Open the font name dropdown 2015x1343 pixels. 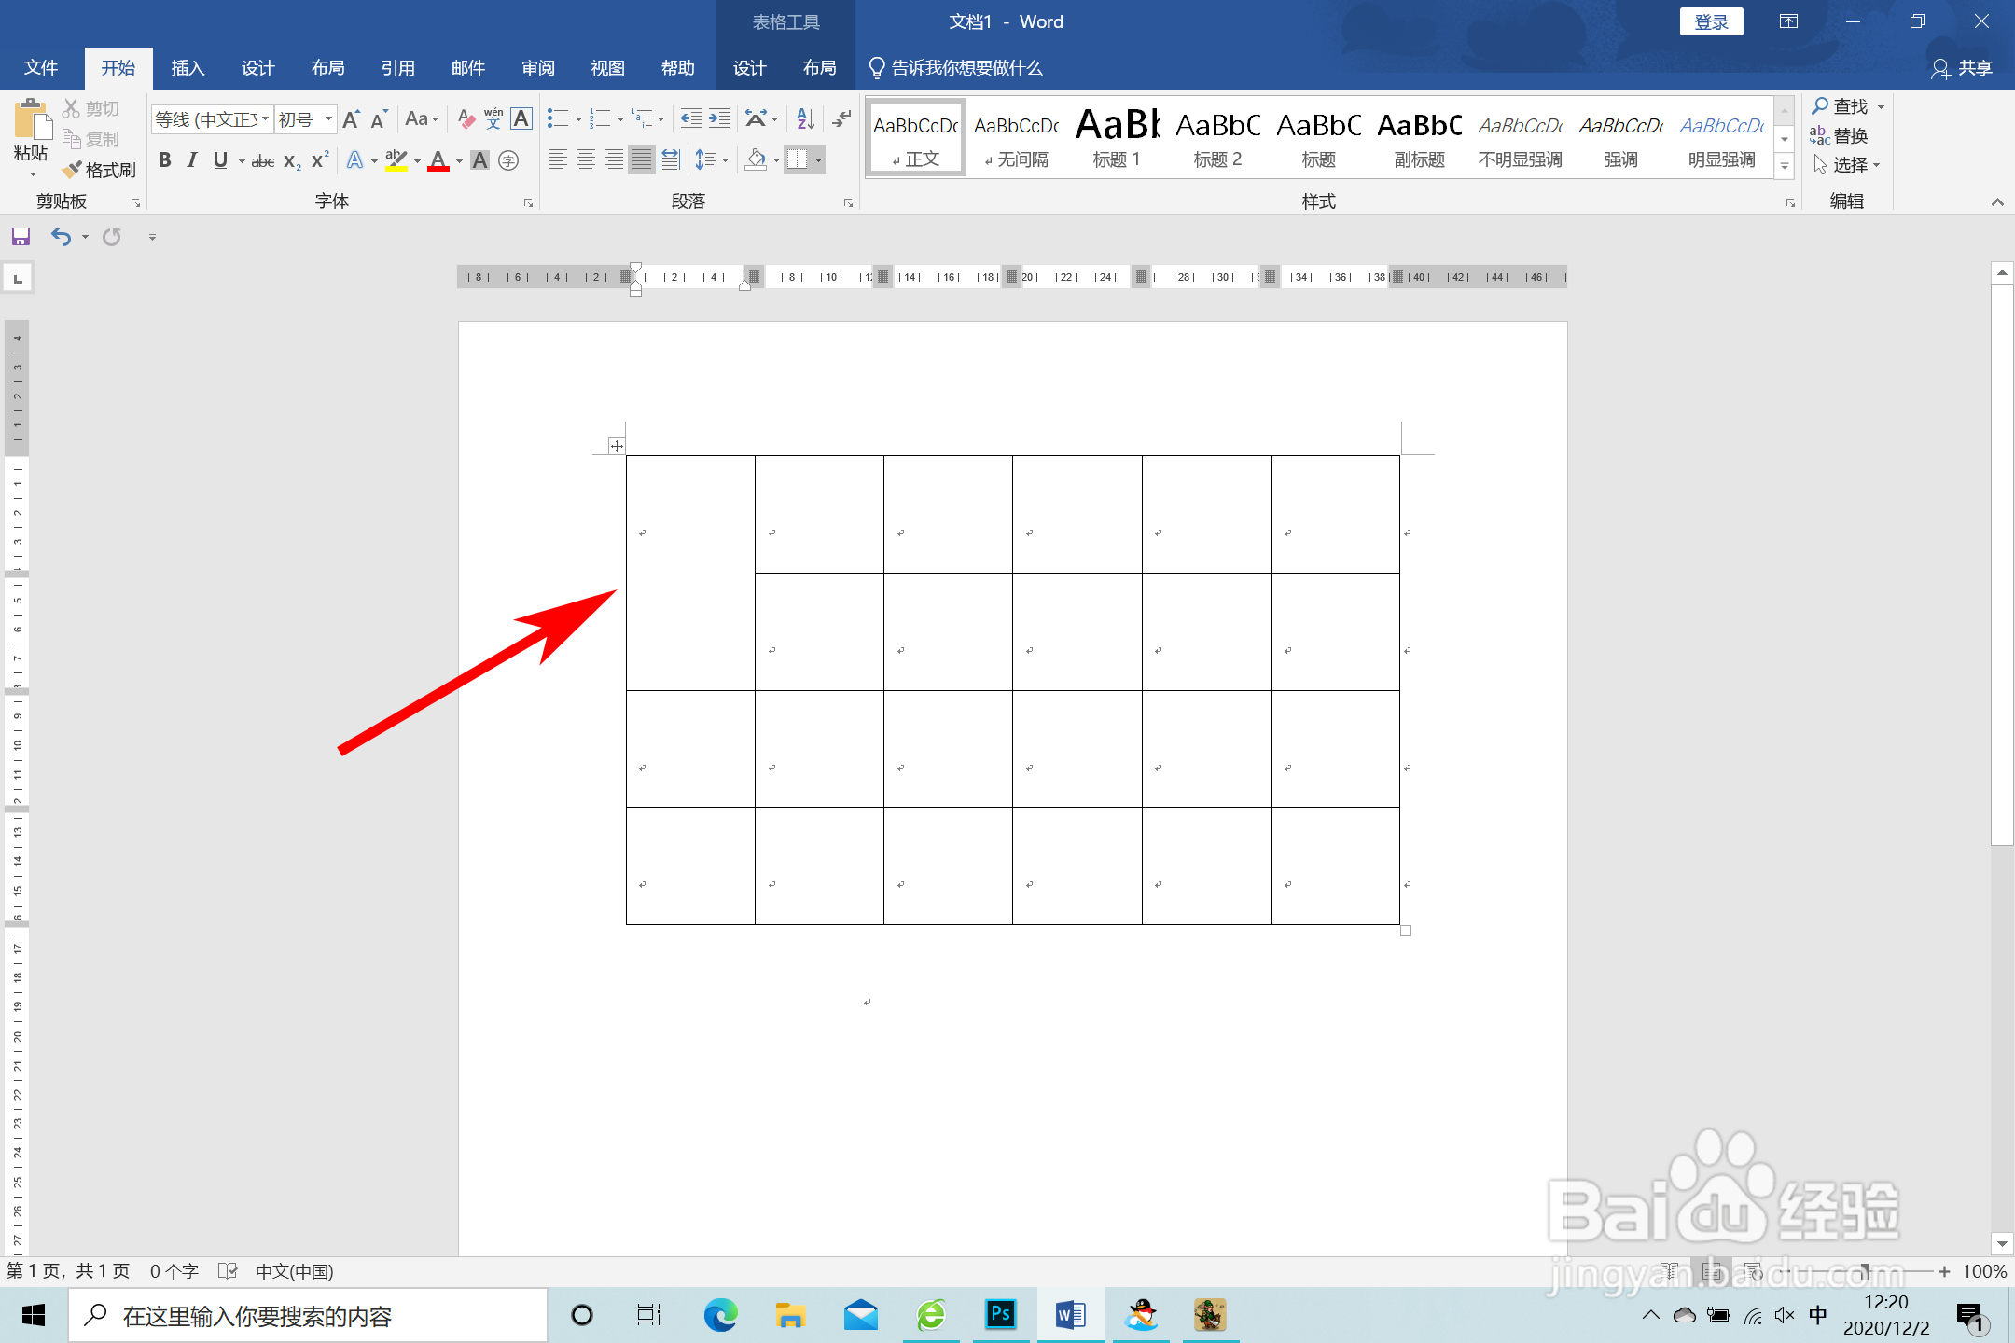coord(266,119)
